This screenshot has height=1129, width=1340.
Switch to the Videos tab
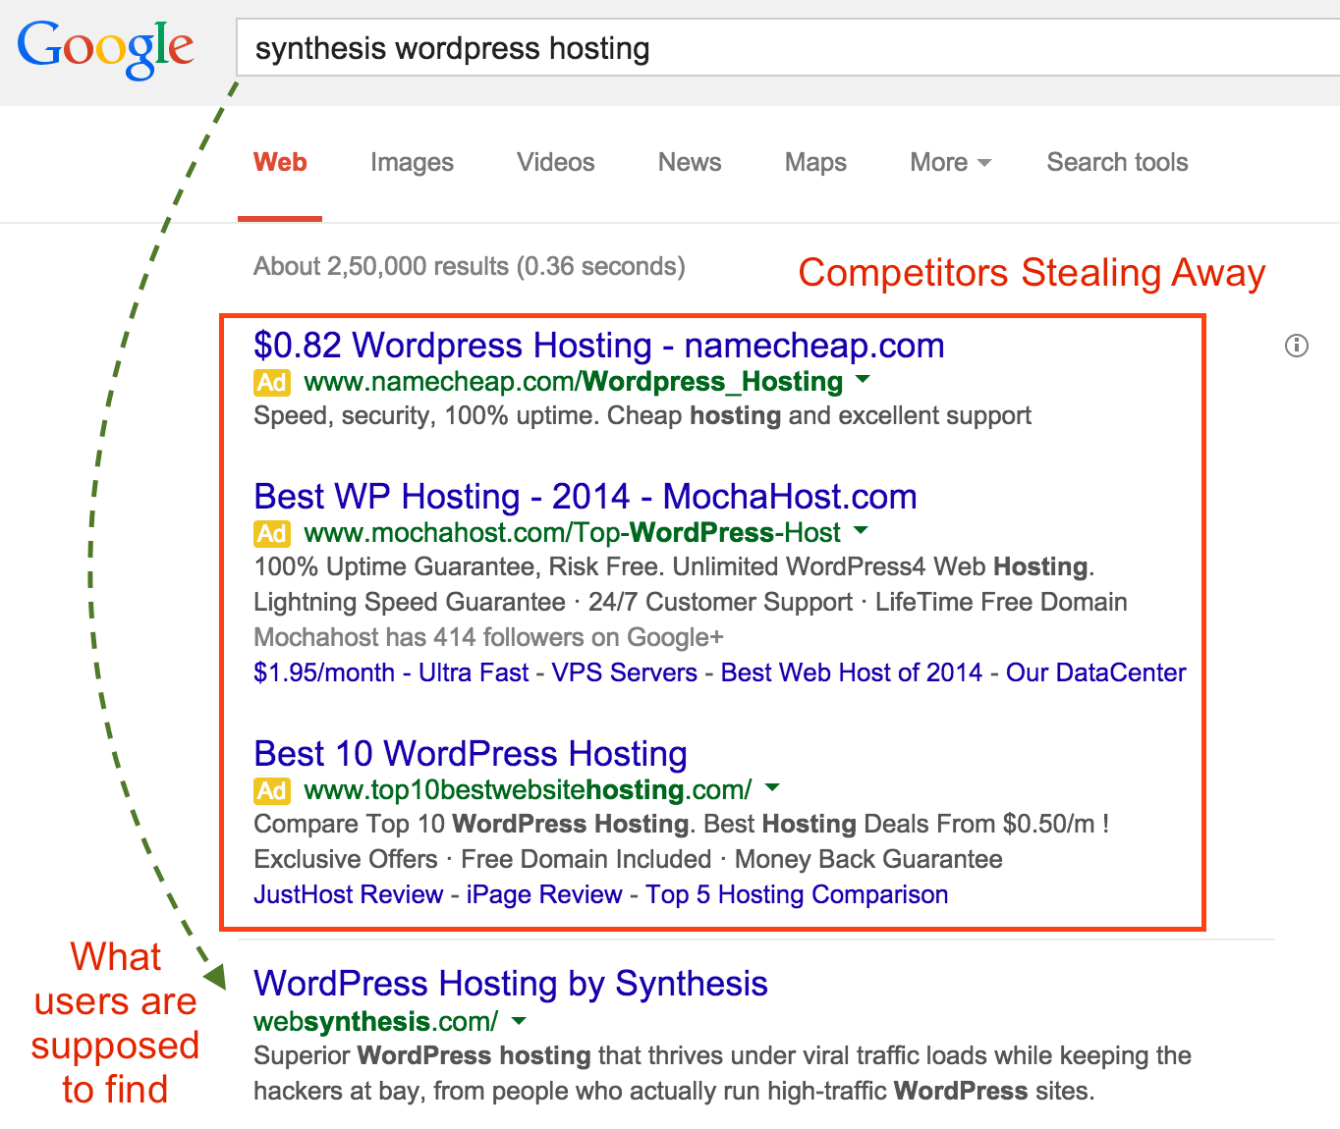[x=555, y=162]
